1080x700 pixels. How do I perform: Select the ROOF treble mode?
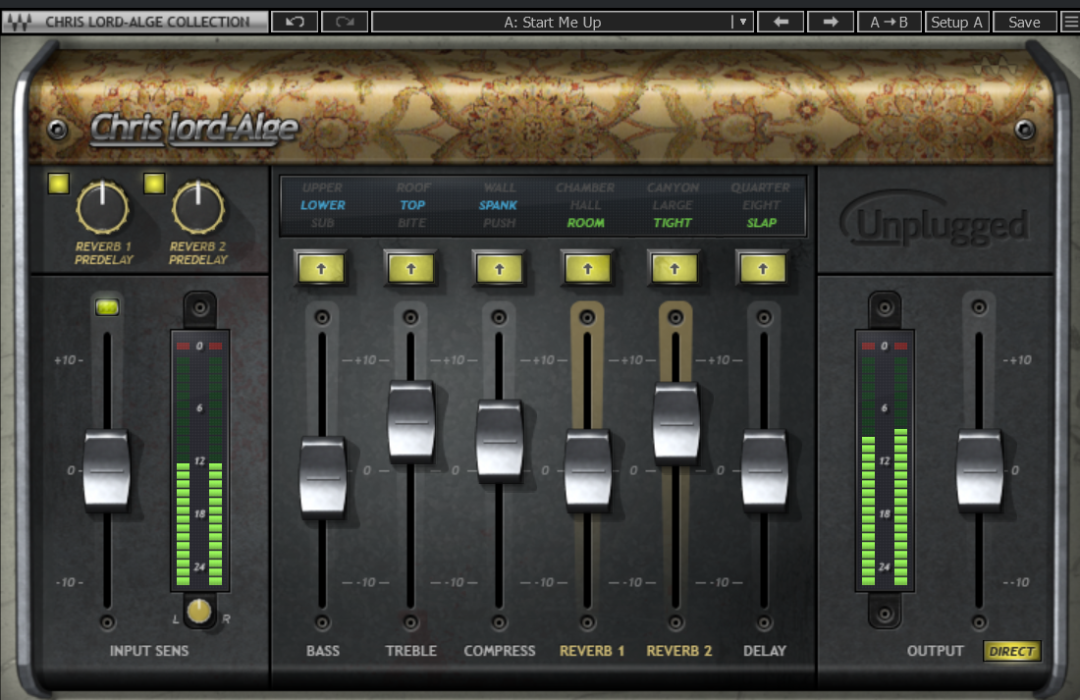[413, 188]
